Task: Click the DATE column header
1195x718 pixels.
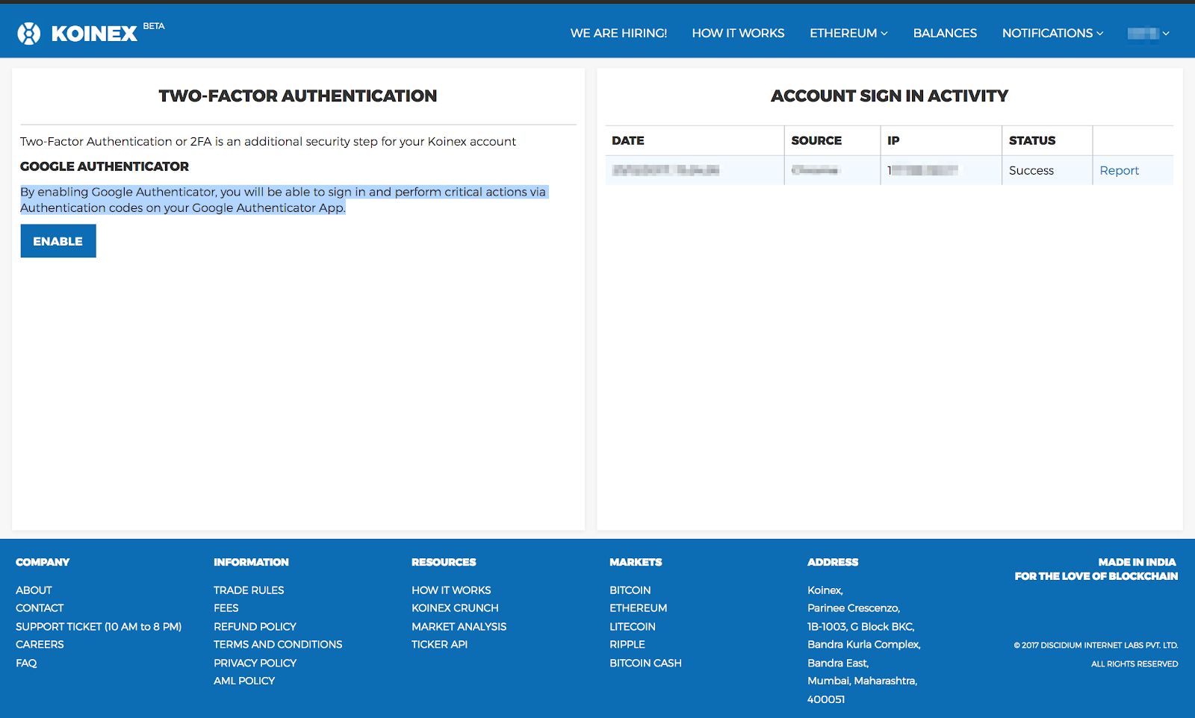Action: tap(628, 141)
